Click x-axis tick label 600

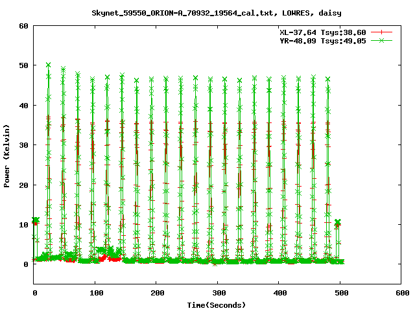(x=403, y=293)
